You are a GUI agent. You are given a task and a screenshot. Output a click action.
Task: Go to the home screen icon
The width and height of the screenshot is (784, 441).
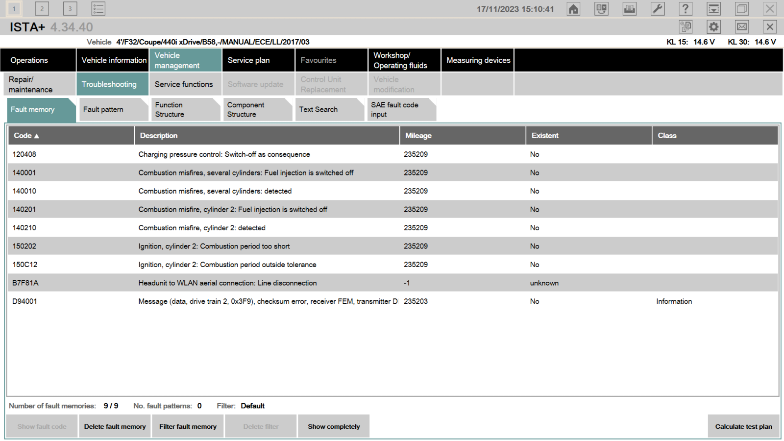[573, 9]
